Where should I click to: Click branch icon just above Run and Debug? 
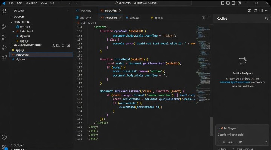4,37
